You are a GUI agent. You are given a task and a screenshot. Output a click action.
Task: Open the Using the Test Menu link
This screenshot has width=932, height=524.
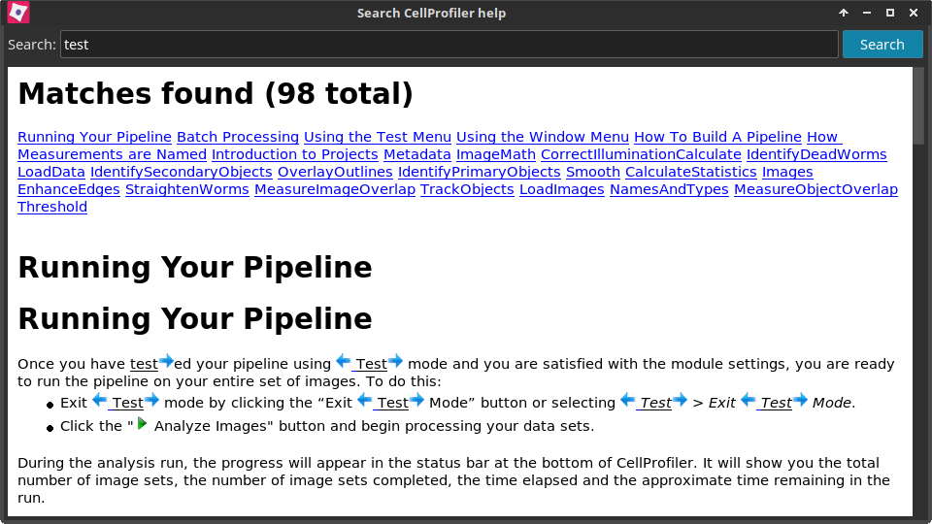[378, 137]
